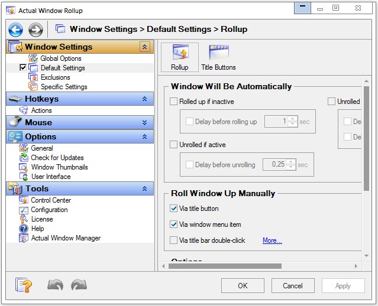
Task: Click the Tools section icon
Action: (x=15, y=188)
